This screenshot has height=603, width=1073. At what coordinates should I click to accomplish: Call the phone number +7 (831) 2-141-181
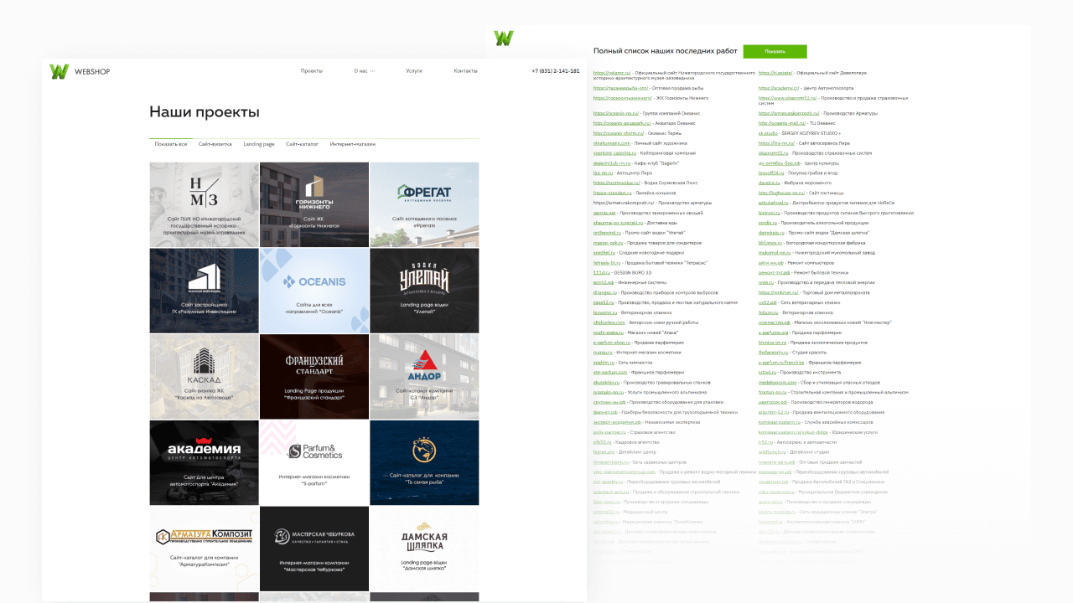555,71
